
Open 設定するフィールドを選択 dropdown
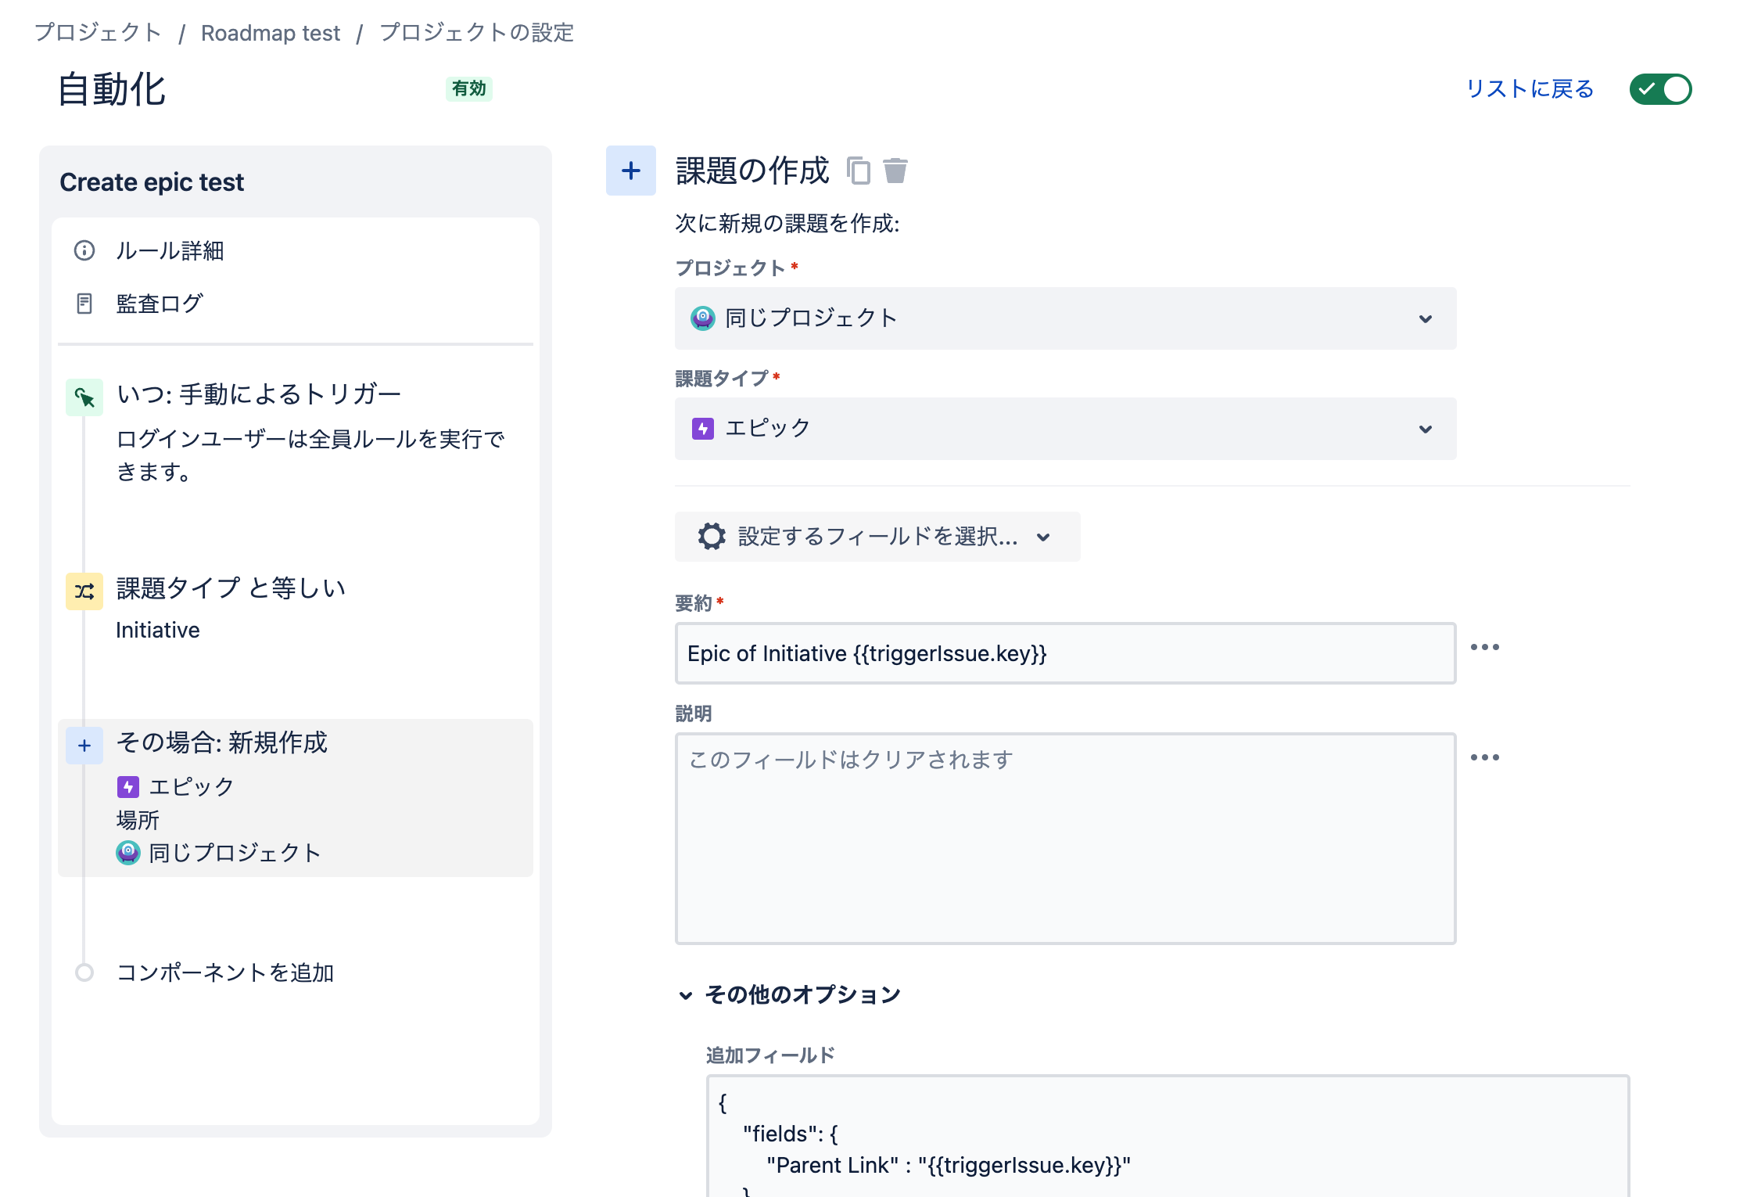[x=877, y=537]
